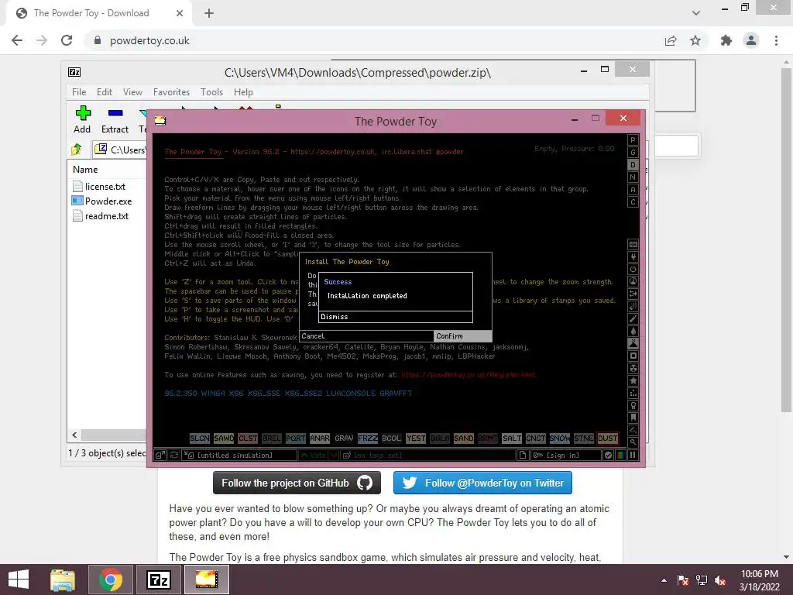The width and height of the screenshot is (793, 595).
Task: Open the View menu in 7-Zip
Action: [132, 92]
